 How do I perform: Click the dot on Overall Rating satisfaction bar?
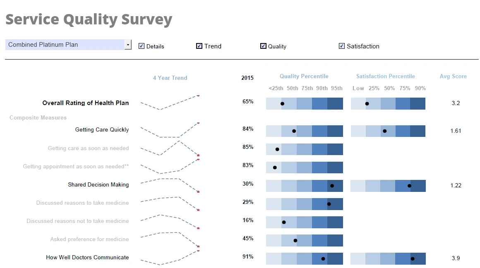pyautogui.click(x=367, y=103)
